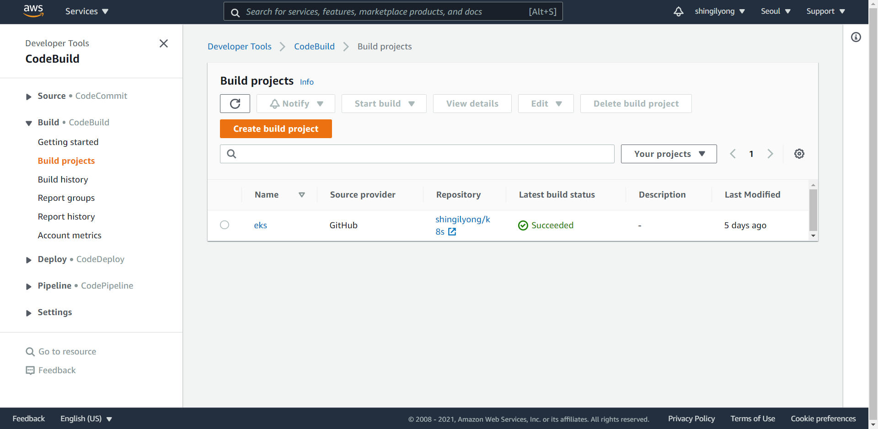Close the CodeBuild side navigation

click(x=164, y=43)
